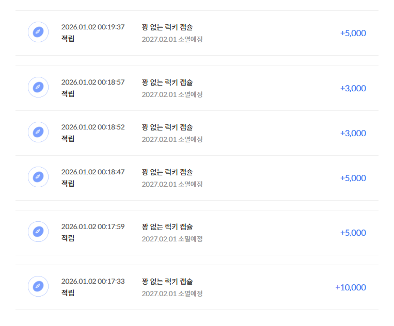
Task: Select the coin icon next to 00:18:52
Action: 38,133
